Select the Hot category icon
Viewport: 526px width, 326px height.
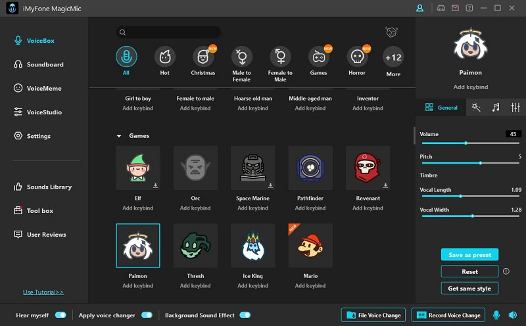(165, 57)
